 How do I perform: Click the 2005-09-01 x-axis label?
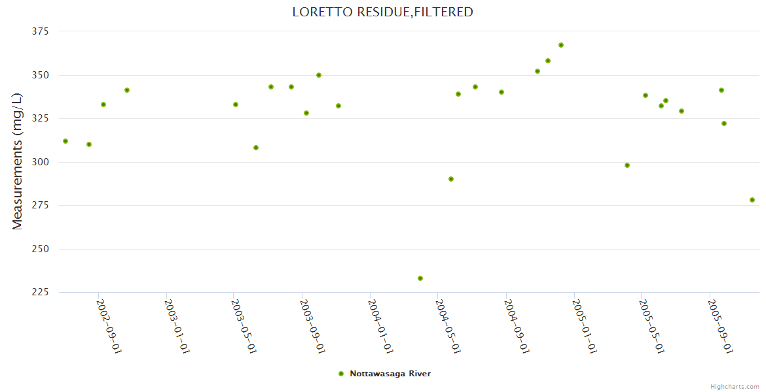721,325
